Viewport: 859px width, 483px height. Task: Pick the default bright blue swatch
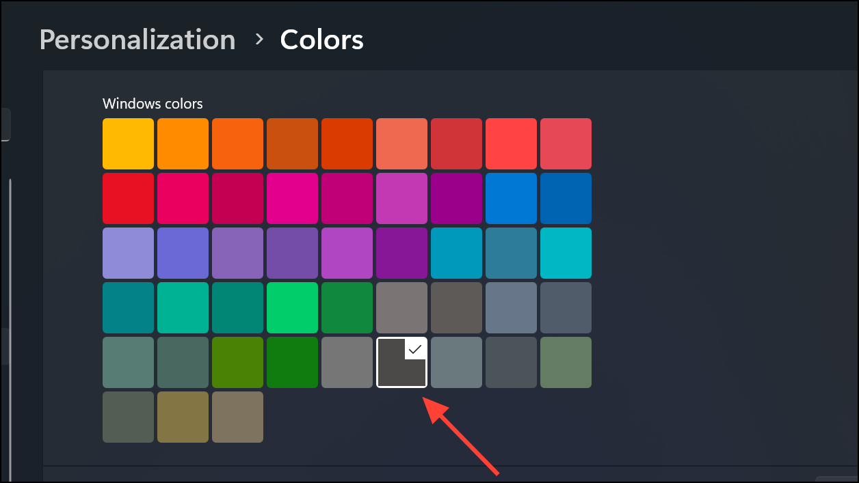511,198
